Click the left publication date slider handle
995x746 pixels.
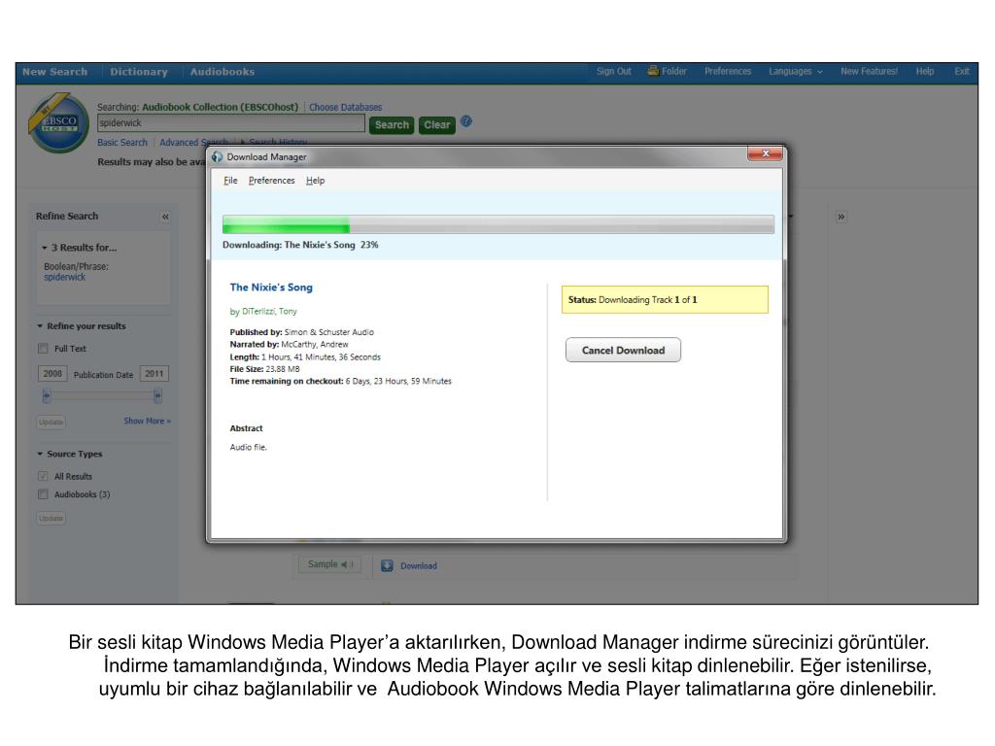pos(47,396)
